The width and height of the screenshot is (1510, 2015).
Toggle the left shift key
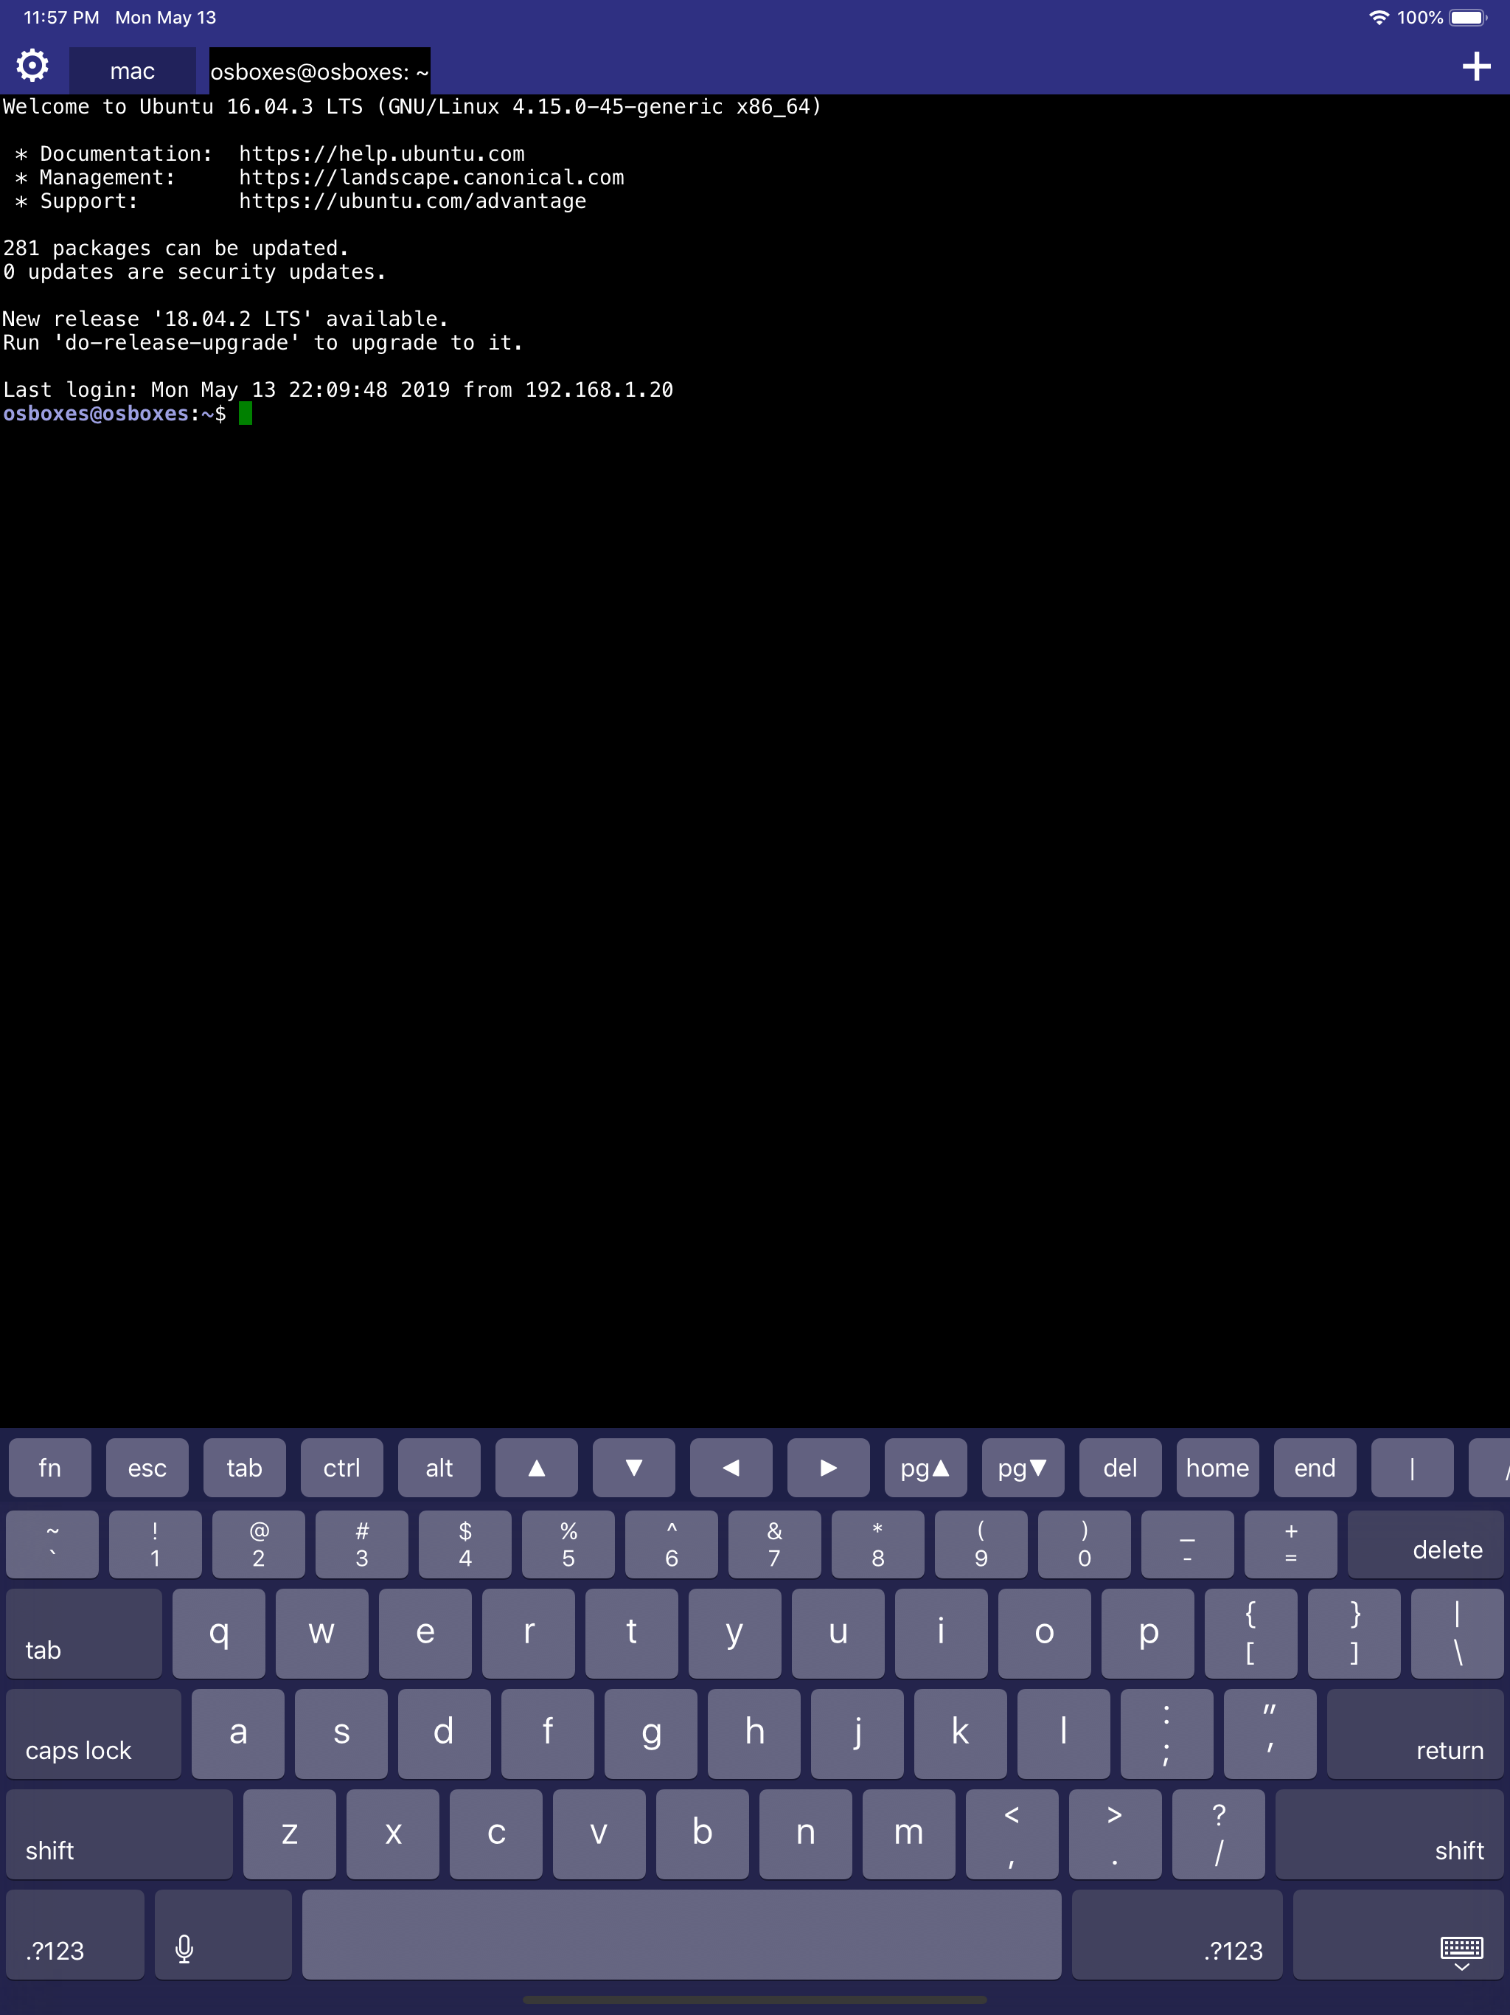[119, 1834]
